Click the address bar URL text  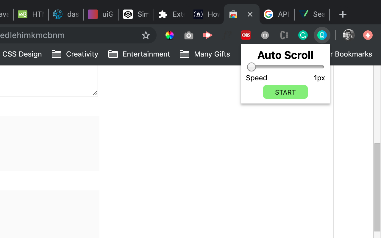(x=32, y=35)
